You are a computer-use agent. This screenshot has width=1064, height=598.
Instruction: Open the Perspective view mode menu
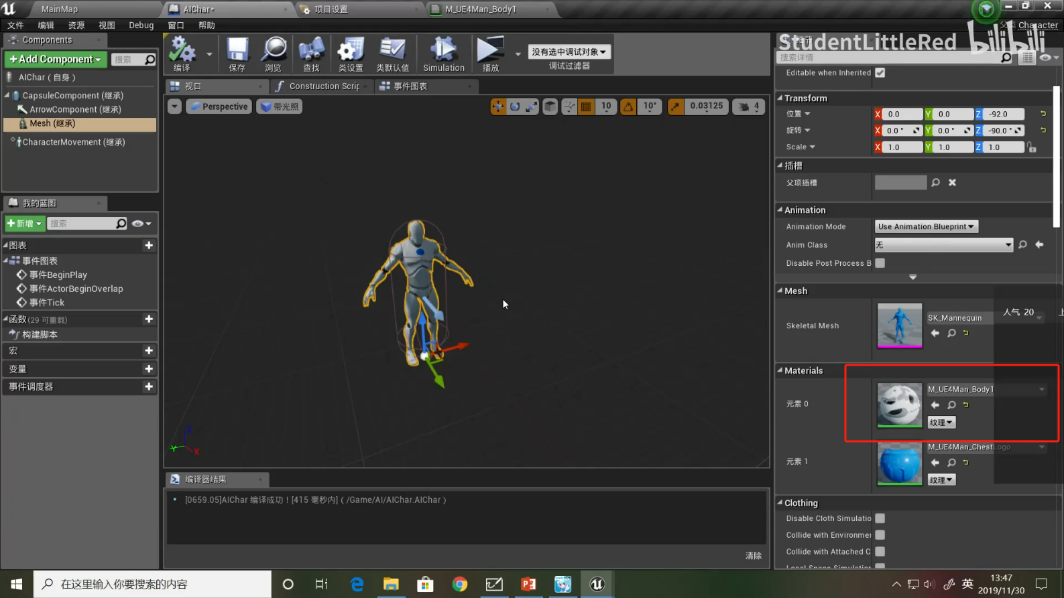(219, 106)
